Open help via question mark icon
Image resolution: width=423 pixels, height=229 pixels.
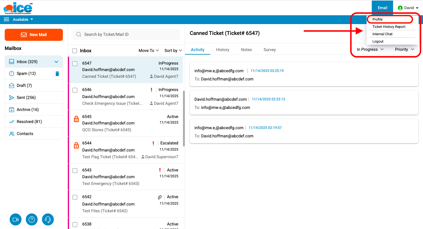click(32, 220)
